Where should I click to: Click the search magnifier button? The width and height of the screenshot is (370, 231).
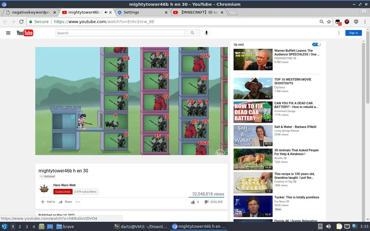pos(193,33)
